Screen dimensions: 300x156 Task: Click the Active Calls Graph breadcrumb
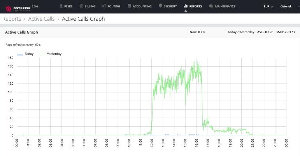point(83,19)
